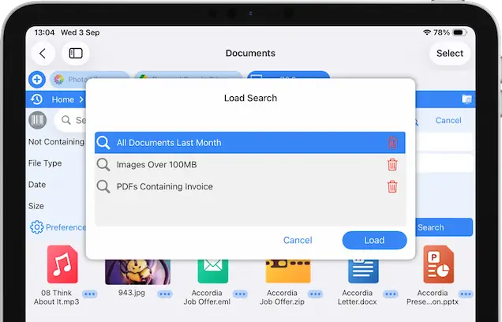Click the blue plus add-tab icon

pyautogui.click(x=36, y=80)
